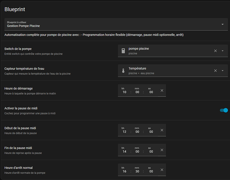This screenshot has height=180, width=230.
Task: Clear the Début de la pause midi time
Action: (162, 130)
